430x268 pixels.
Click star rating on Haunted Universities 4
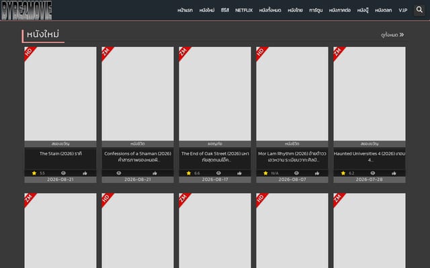[343, 173]
